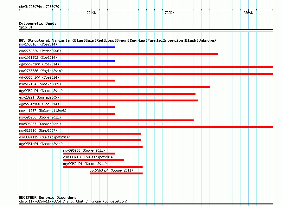Click the esv2763886 (Vogler2010) label
282x206 pixels.
pos(41,71)
